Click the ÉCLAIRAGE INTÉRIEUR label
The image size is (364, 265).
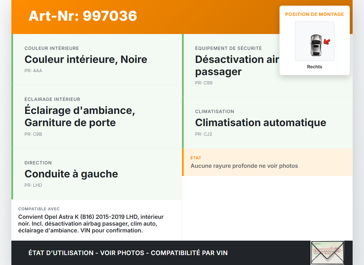[x=52, y=99]
